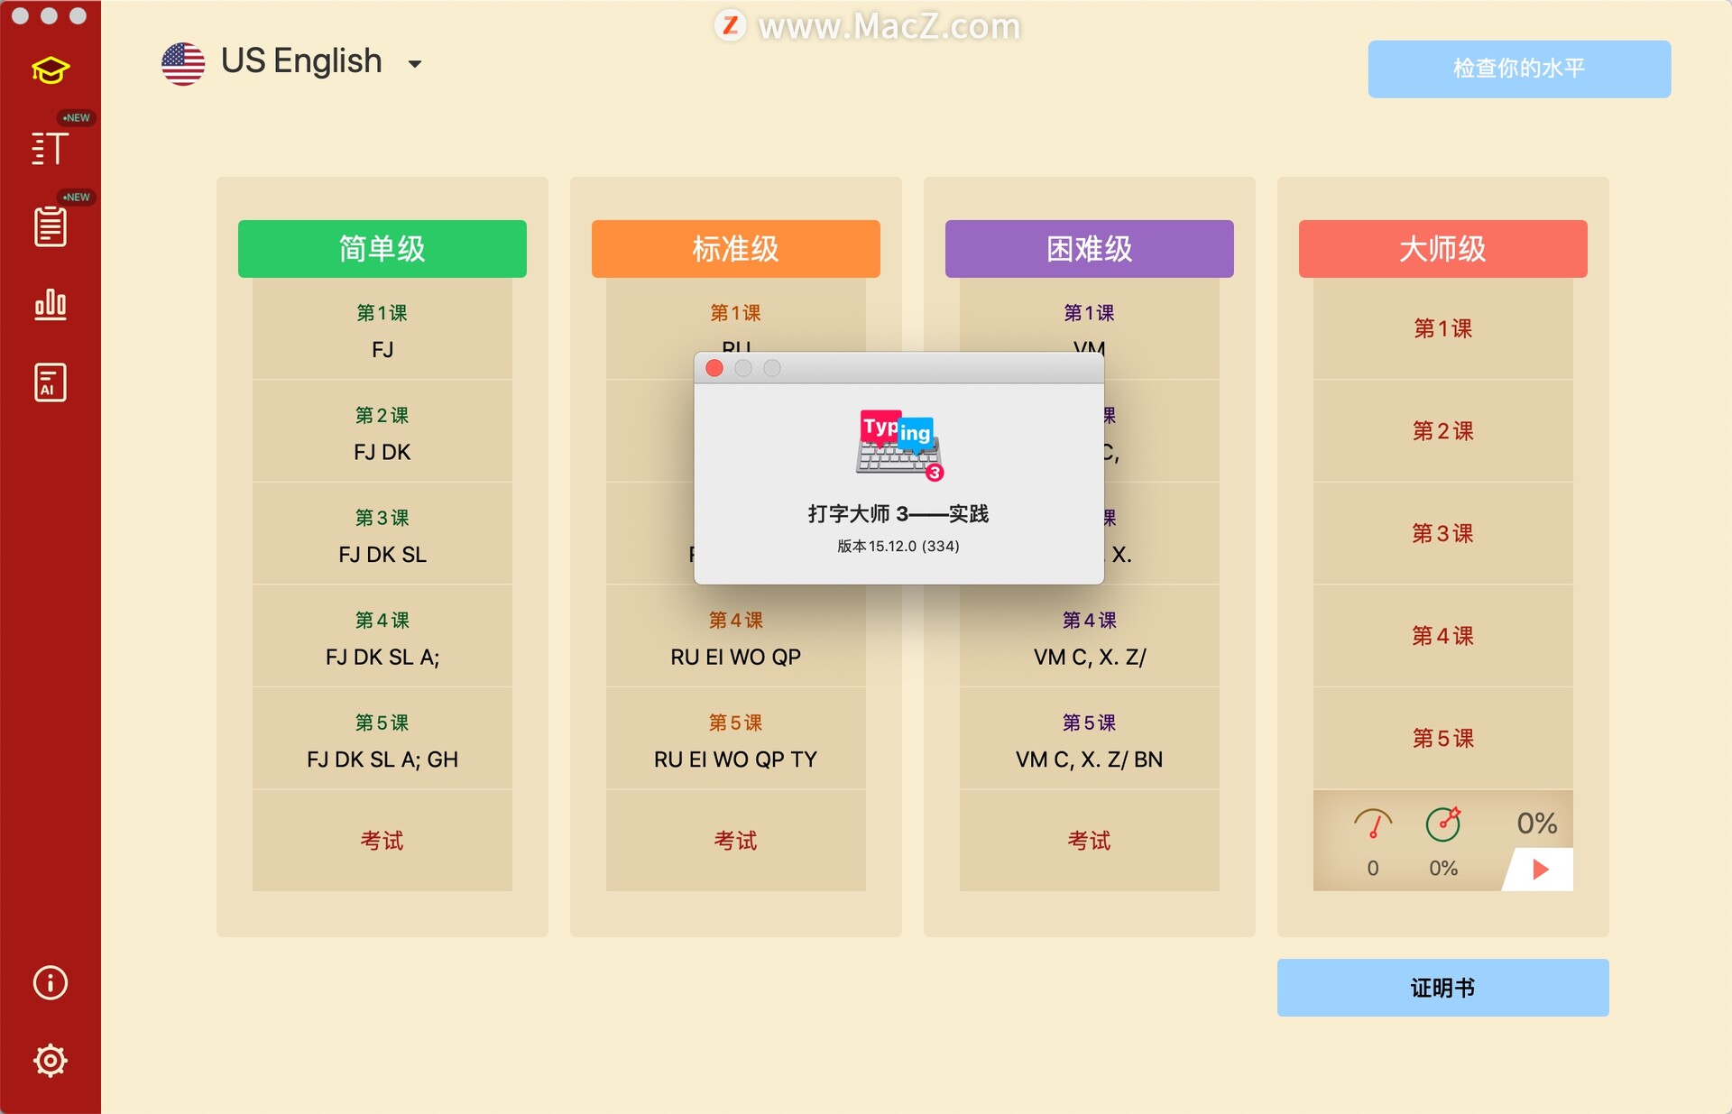Click the US flag icon
The width and height of the screenshot is (1732, 1114).
pyautogui.click(x=183, y=63)
